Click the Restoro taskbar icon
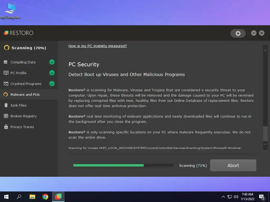 point(58,197)
